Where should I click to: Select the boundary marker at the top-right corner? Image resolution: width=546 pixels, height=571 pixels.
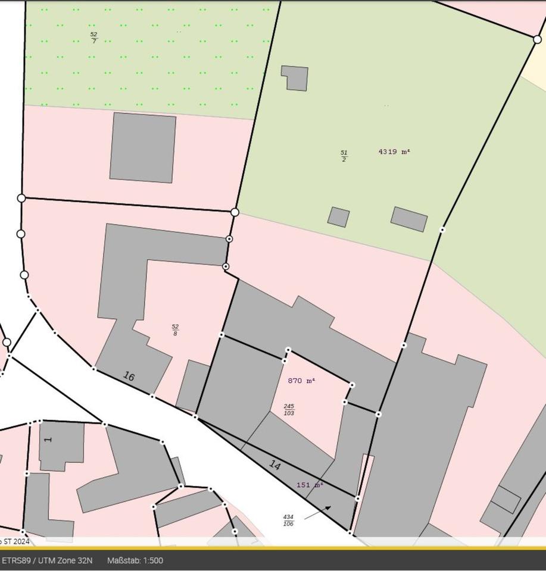point(537,39)
